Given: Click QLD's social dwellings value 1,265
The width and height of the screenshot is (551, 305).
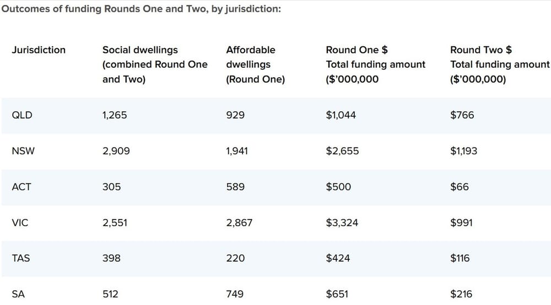Looking at the screenshot, I should (115, 116).
